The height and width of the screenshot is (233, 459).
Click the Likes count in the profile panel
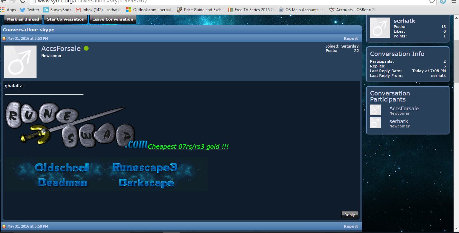(x=444, y=31)
